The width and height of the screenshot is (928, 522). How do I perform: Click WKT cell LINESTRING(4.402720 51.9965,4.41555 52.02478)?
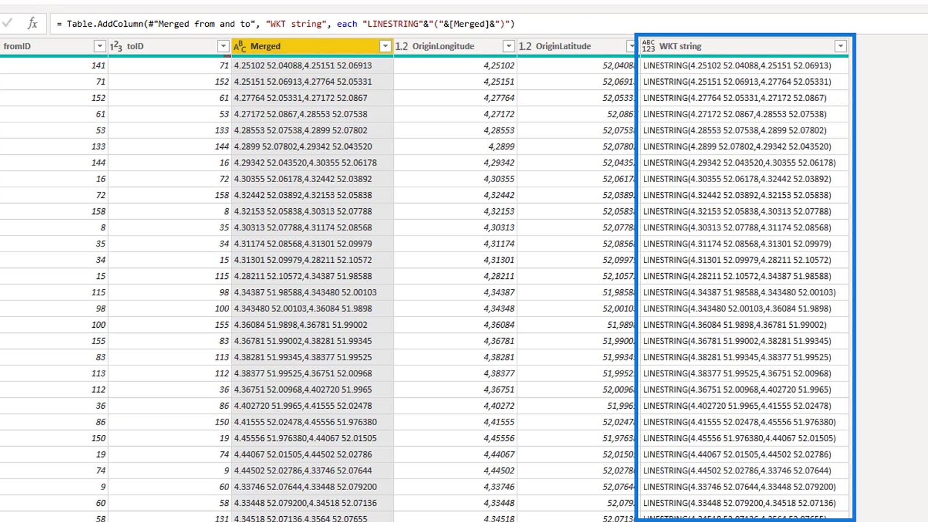click(x=744, y=406)
